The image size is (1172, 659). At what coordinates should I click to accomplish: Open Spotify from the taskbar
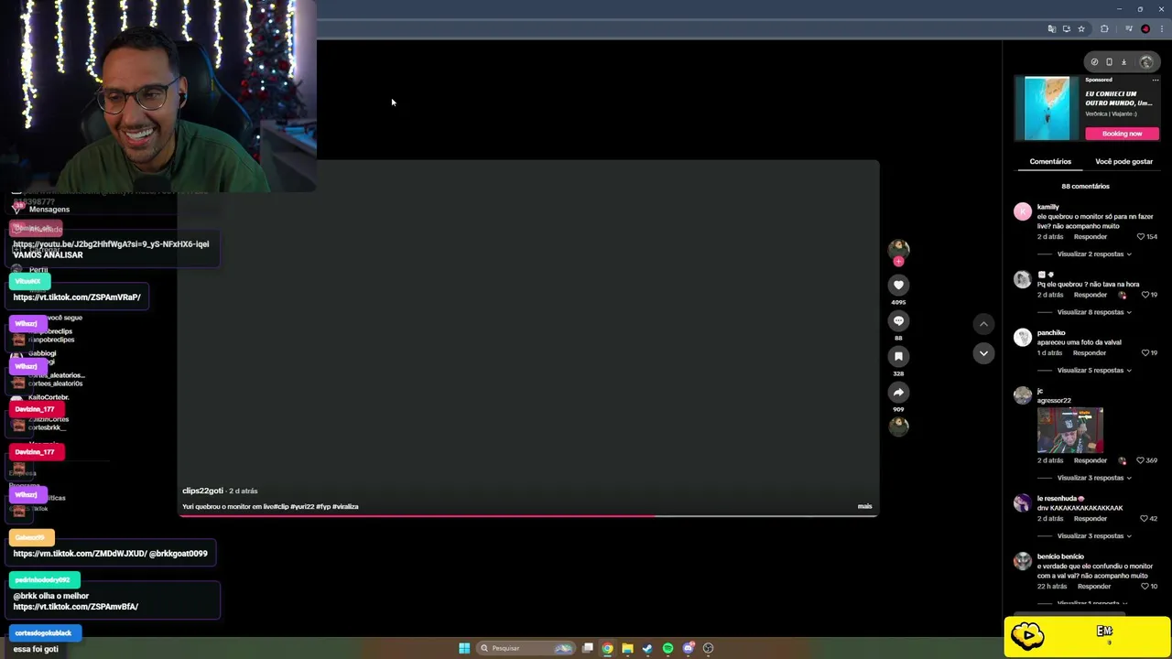pyautogui.click(x=667, y=648)
